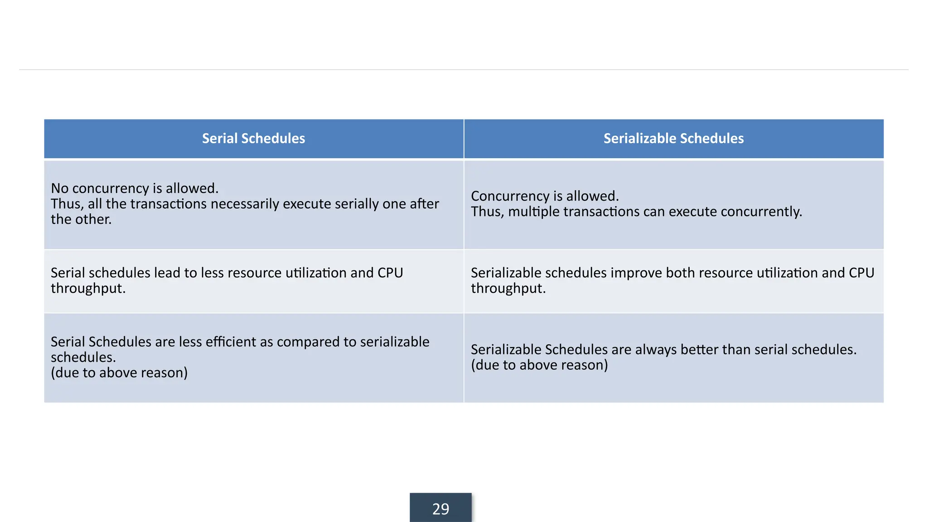928x522 pixels.
Task: Click the Serializable Schedules column header
Action: point(674,139)
